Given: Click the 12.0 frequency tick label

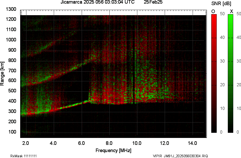Looking at the screenshot, I should click(x=165, y=143).
